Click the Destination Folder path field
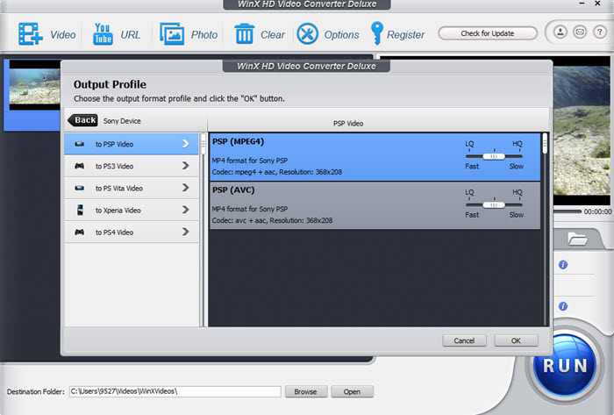This screenshot has width=614, height=415. click(175, 391)
